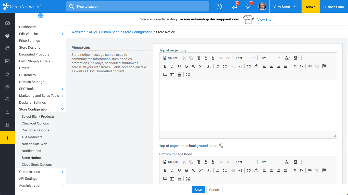Open the View Stores dropdown
Image resolution: width=348 pixels, height=195 pixels.
[x=285, y=7]
